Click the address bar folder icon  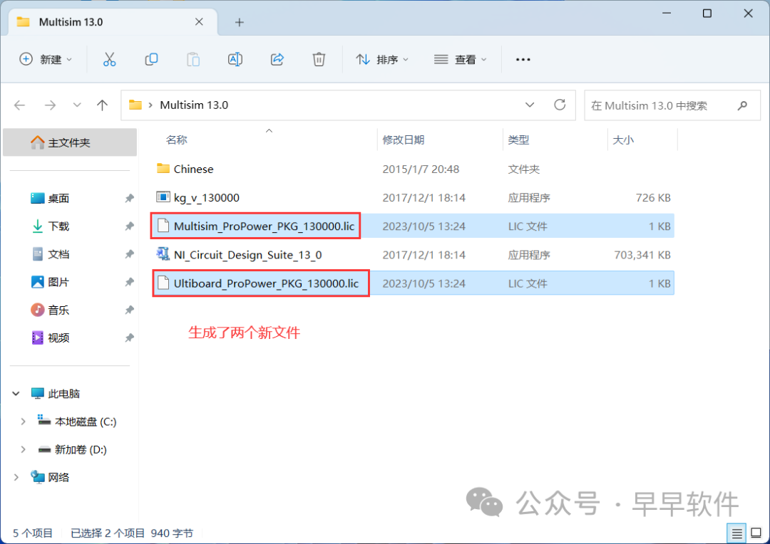[x=135, y=105]
